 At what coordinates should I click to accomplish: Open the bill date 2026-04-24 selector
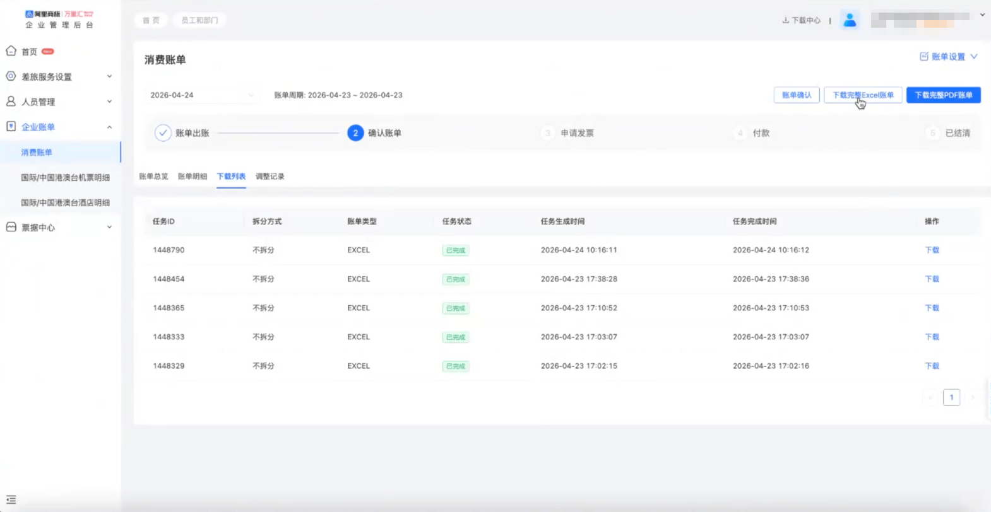click(201, 95)
